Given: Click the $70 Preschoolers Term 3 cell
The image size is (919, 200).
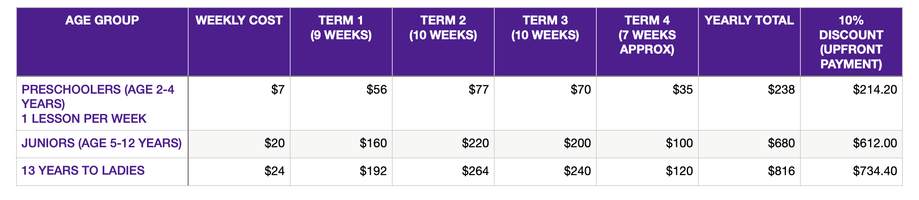Looking at the screenshot, I should click(x=545, y=103).
